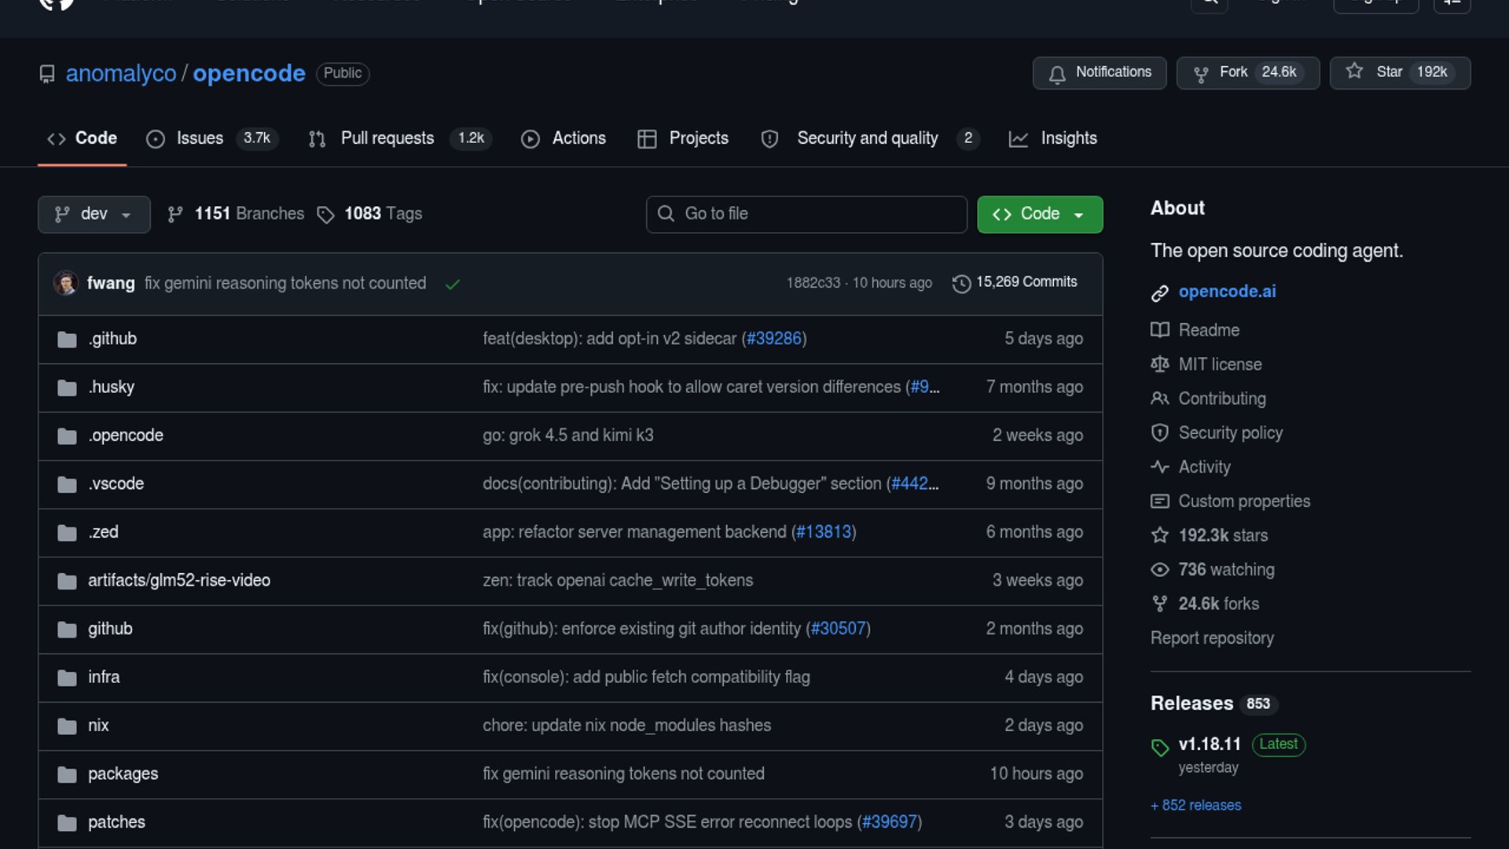Open 'chore: update nix node_modules hashes' commit
The image size is (1509, 849).
point(626,726)
